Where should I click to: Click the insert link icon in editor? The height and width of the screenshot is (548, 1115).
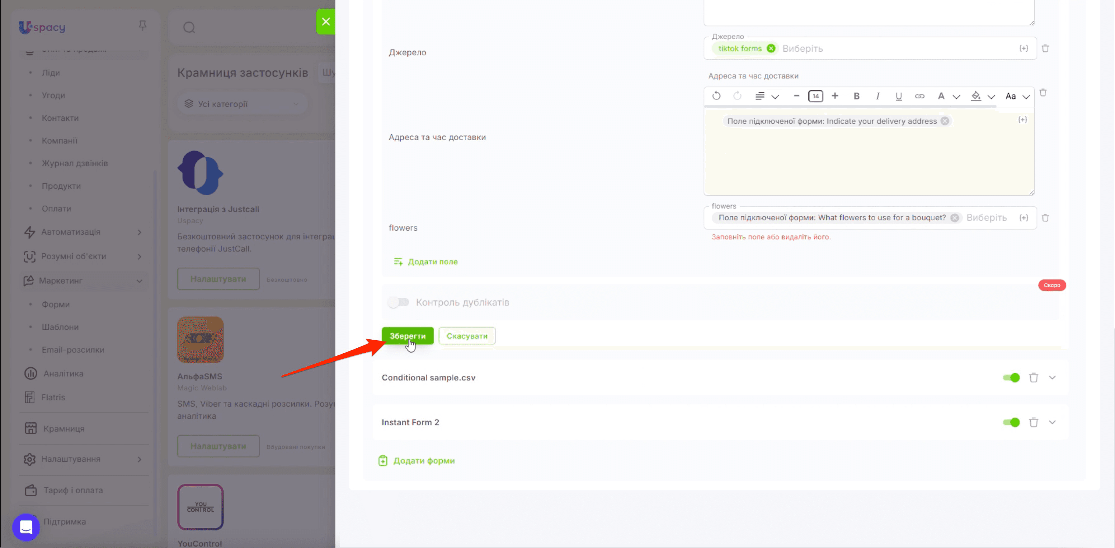pyautogui.click(x=919, y=96)
